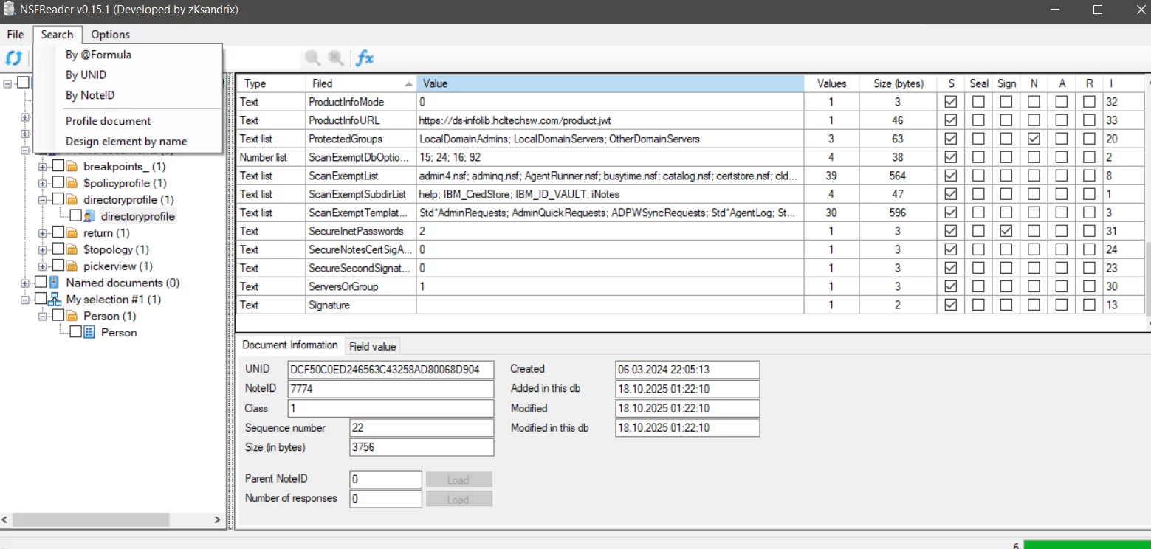Click the Named documents tree icon

54,283
